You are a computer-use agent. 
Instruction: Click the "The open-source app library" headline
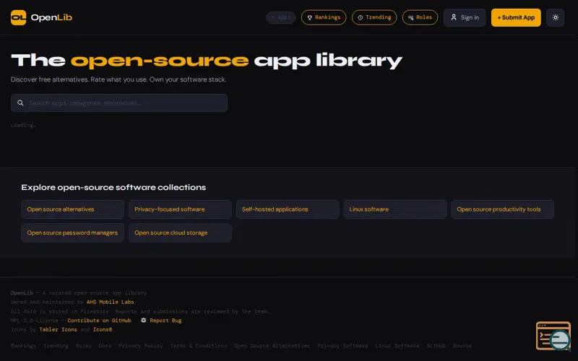pyautogui.click(x=207, y=61)
